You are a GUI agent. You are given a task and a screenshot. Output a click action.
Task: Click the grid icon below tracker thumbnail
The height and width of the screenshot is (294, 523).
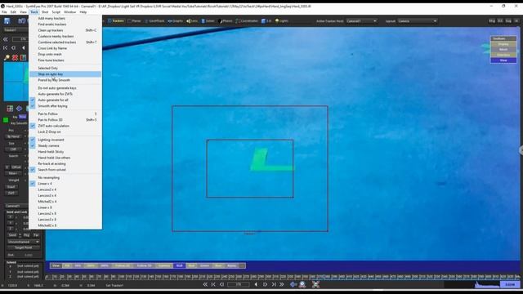click(x=10, y=109)
